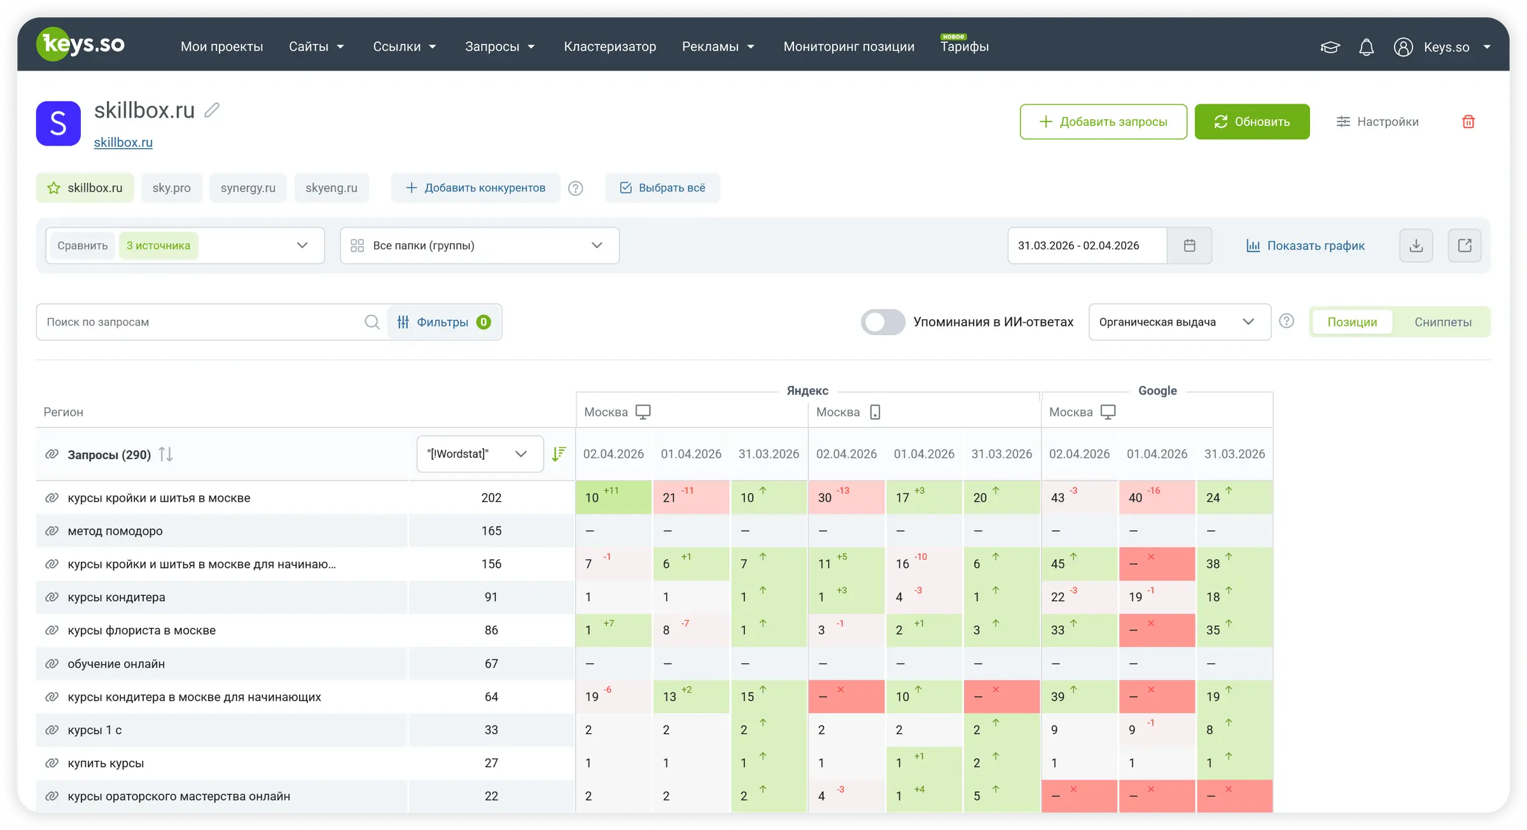1527x830 pixels.
Task: Click date range field 31.03.2026 - 02.04.2026
Action: [1087, 246]
